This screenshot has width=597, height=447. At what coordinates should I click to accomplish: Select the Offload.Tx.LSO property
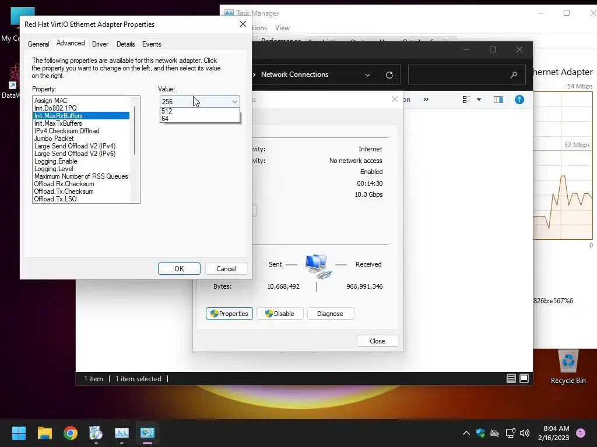(x=82, y=199)
